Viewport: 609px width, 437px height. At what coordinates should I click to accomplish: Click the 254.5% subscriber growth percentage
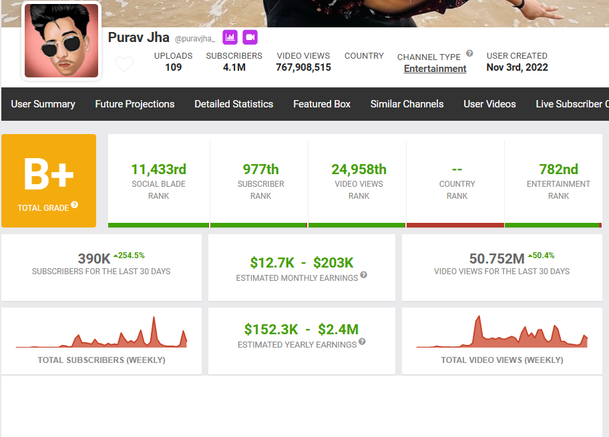tap(129, 256)
